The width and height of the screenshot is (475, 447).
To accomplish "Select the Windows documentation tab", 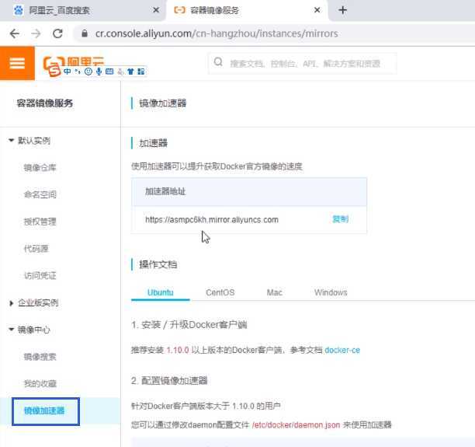I will click(331, 292).
